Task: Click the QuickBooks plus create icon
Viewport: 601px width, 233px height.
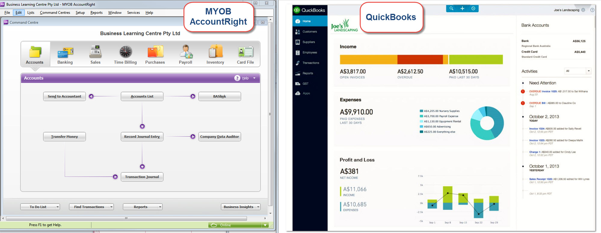Action: tap(462, 8)
